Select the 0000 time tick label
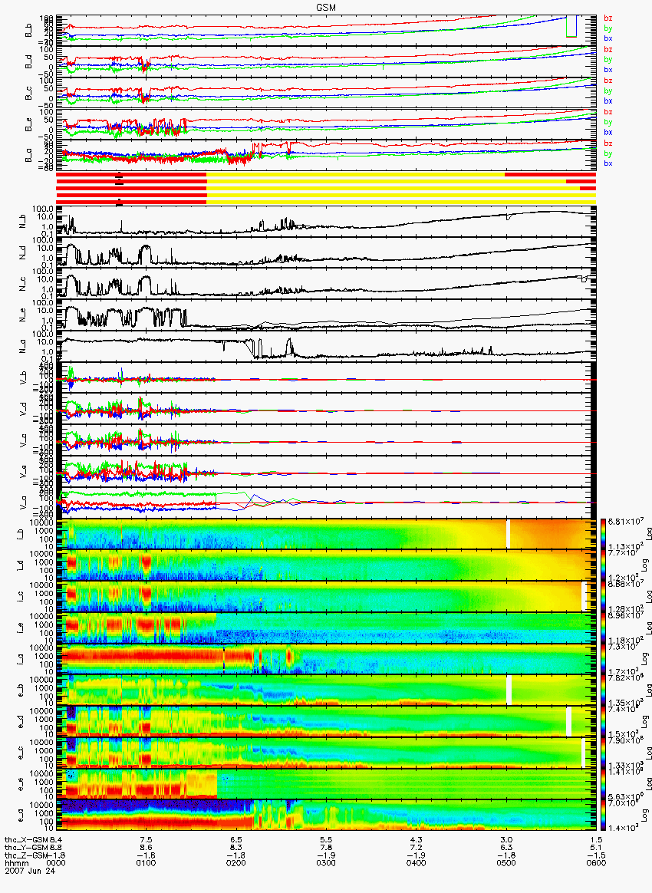Screen dimensions: 652x893 click(56, 863)
